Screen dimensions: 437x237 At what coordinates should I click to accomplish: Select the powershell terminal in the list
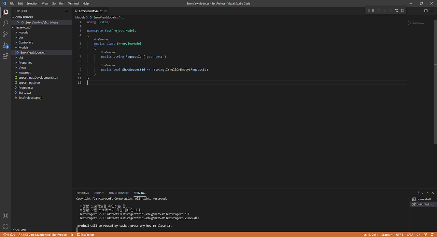pos(423,199)
